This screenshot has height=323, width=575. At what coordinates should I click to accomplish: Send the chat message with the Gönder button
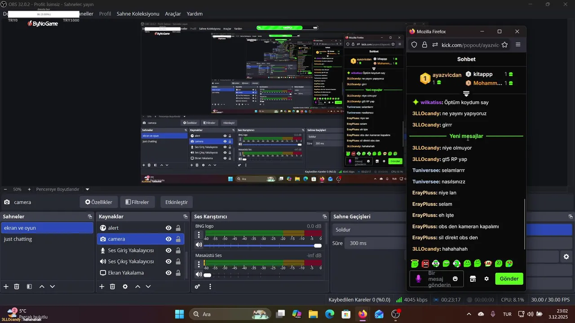click(x=509, y=279)
